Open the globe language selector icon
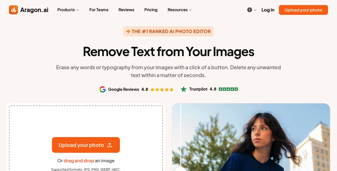Screen dimensions: 337x171 pos(250,10)
